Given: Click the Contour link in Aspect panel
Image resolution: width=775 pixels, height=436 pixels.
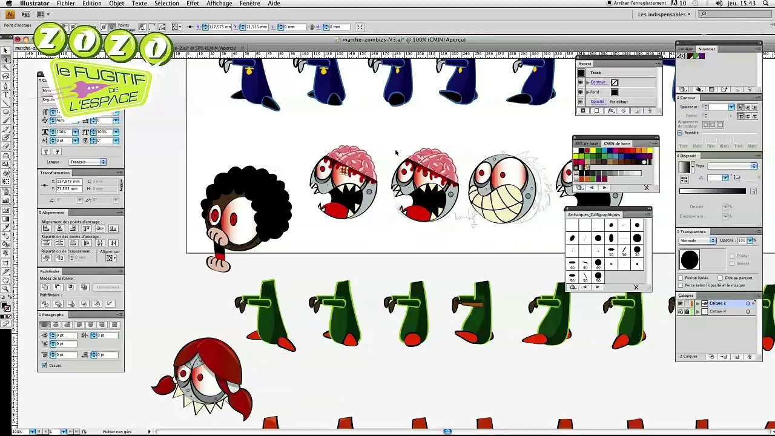Looking at the screenshot, I should [x=598, y=82].
